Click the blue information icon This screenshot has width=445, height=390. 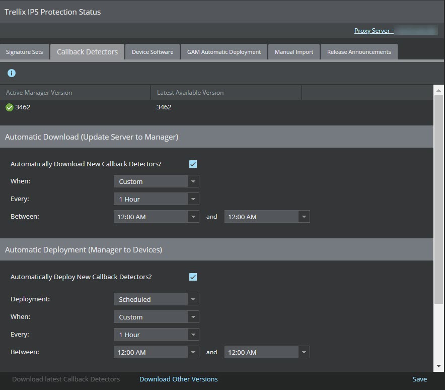(x=12, y=73)
